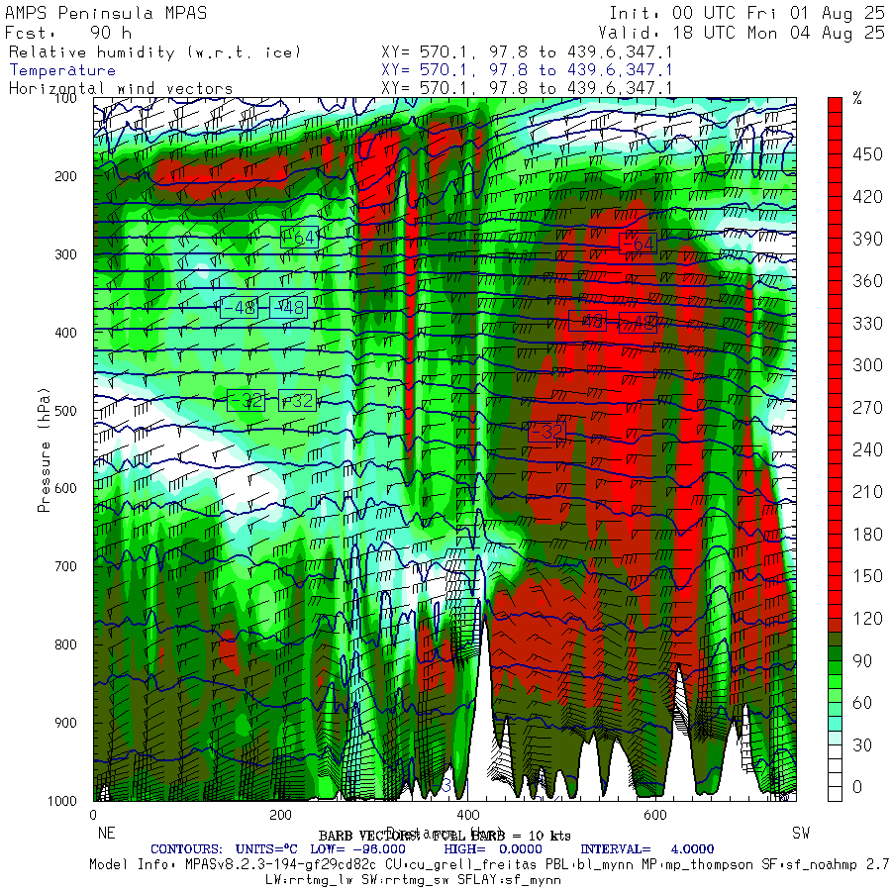891x891 pixels.
Task: Click the 'BARB VECTORS: FULL BARB = 10 kts' note
Action: pyautogui.click(x=445, y=836)
